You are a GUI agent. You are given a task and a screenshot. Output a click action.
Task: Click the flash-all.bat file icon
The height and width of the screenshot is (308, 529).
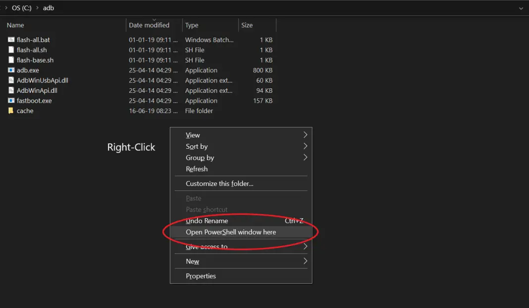click(x=11, y=40)
